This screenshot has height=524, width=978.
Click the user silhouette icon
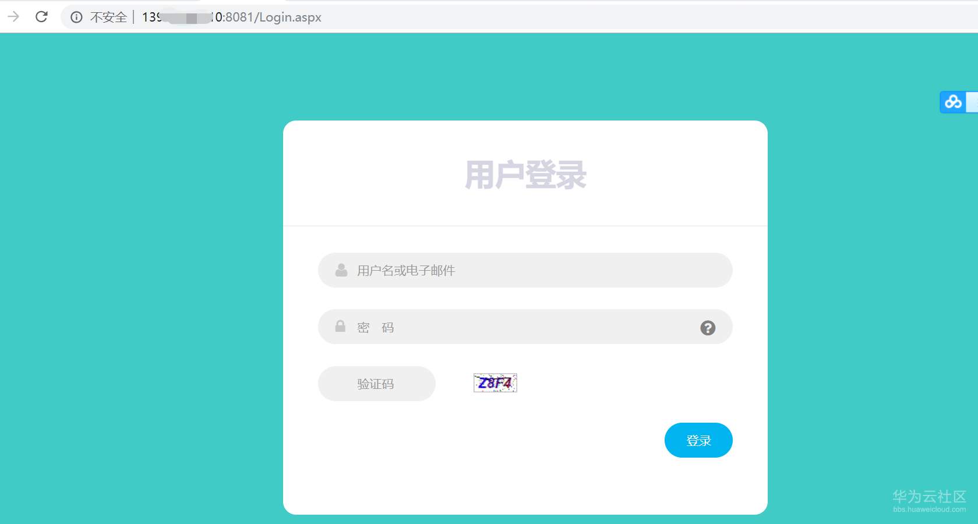click(x=341, y=270)
